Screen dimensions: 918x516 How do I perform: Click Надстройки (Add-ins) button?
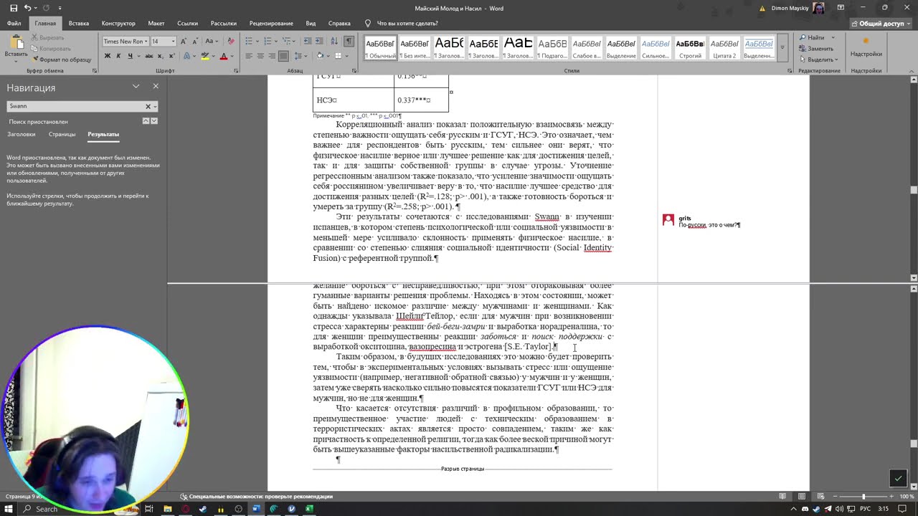(866, 47)
